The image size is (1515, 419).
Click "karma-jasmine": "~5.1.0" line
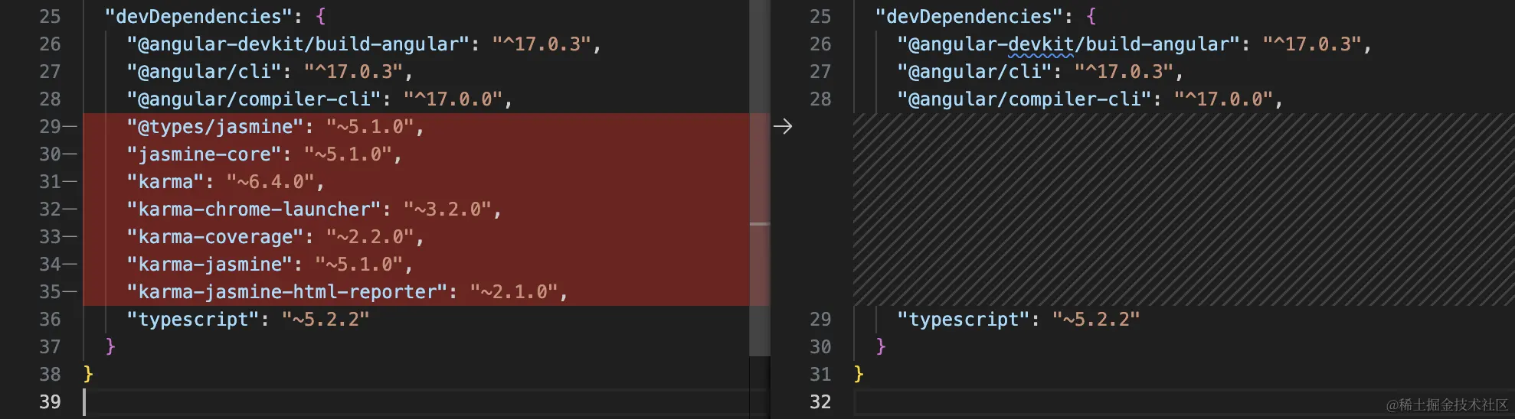click(270, 264)
